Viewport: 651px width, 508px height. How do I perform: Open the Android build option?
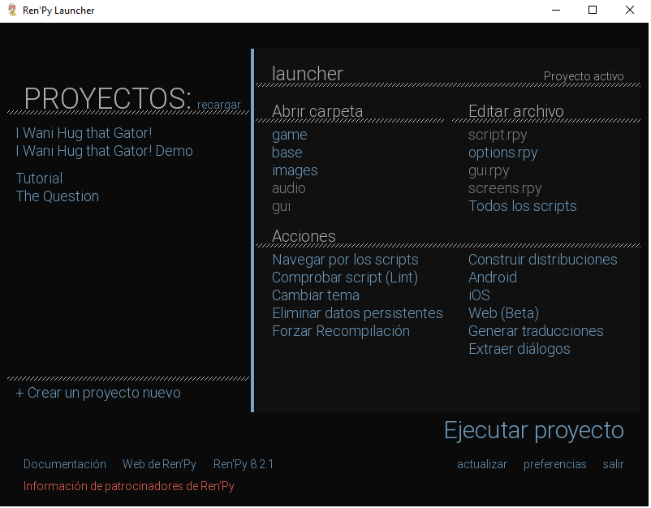493,278
